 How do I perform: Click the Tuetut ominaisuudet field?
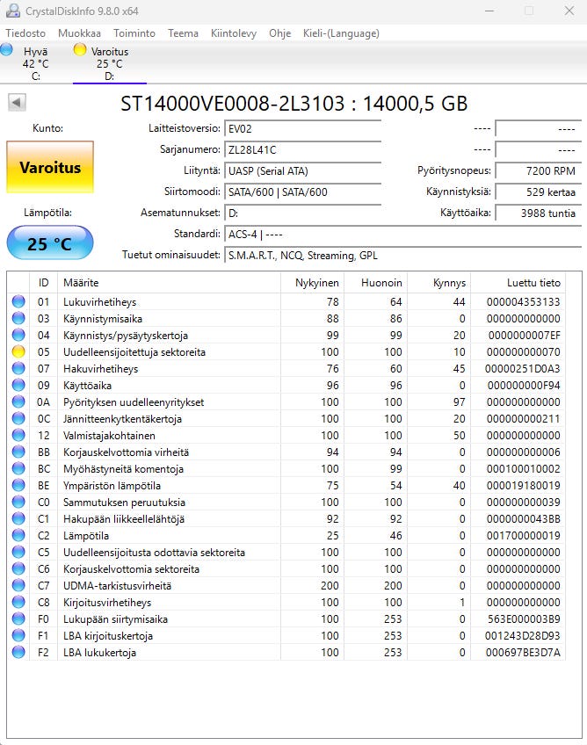403,255
